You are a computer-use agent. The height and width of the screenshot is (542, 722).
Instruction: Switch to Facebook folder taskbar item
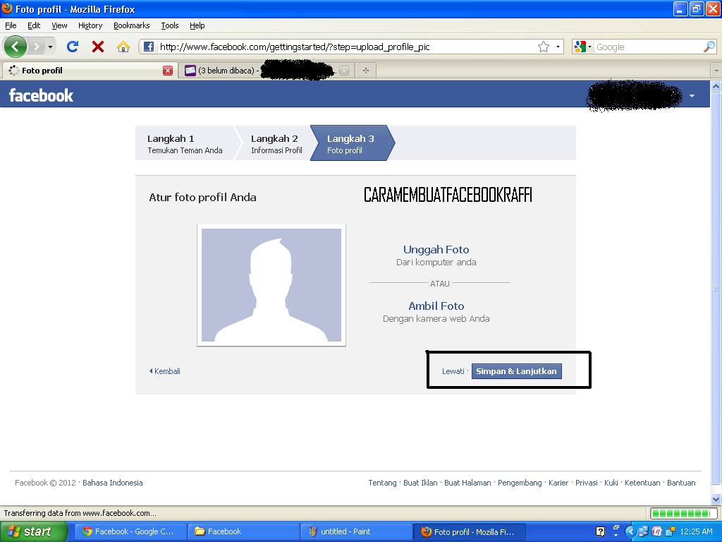click(x=243, y=531)
